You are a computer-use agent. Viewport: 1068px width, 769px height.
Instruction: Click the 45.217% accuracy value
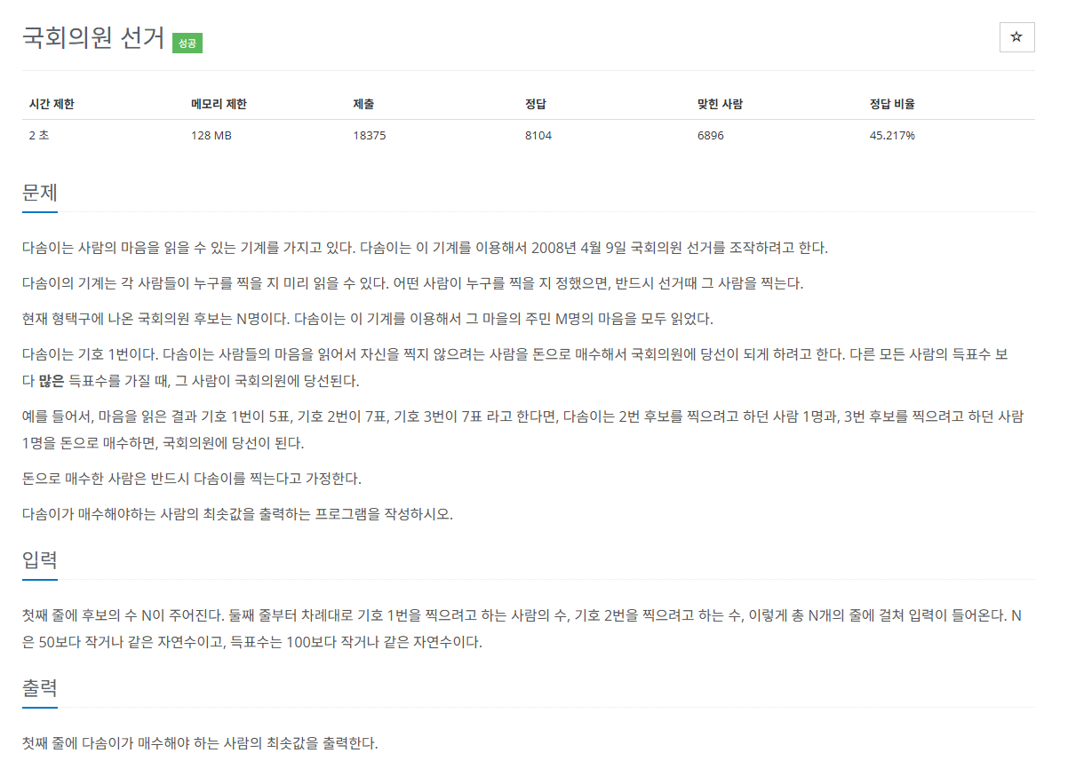(892, 135)
